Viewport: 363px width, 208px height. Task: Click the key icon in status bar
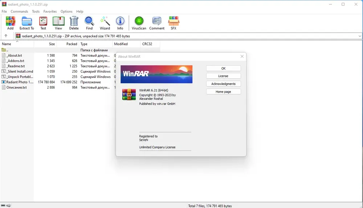point(9,205)
